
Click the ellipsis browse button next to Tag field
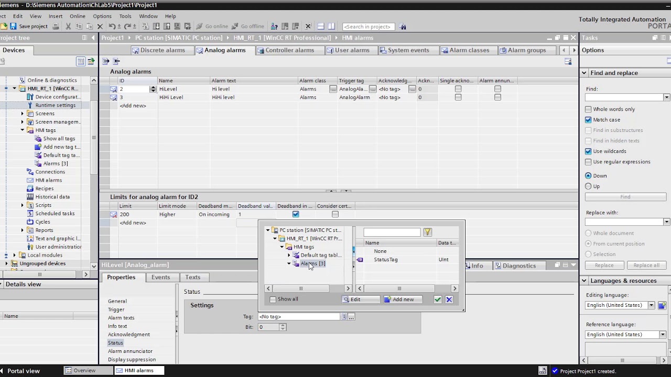[351, 317]
